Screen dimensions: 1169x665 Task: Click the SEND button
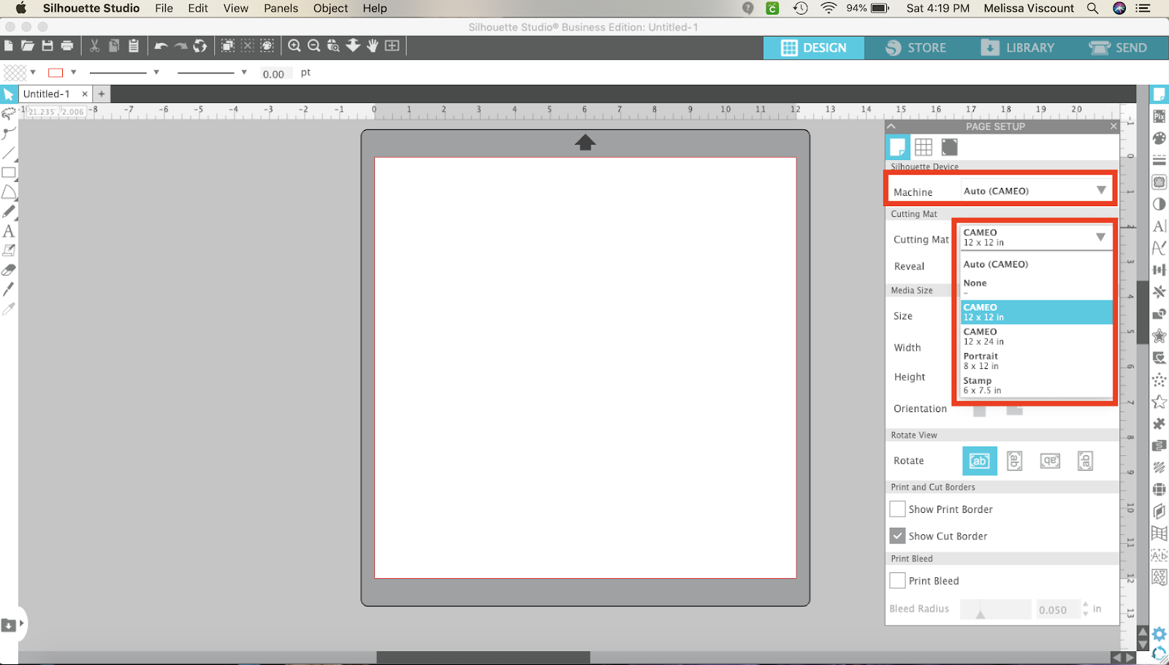(x=1118, y=47)
